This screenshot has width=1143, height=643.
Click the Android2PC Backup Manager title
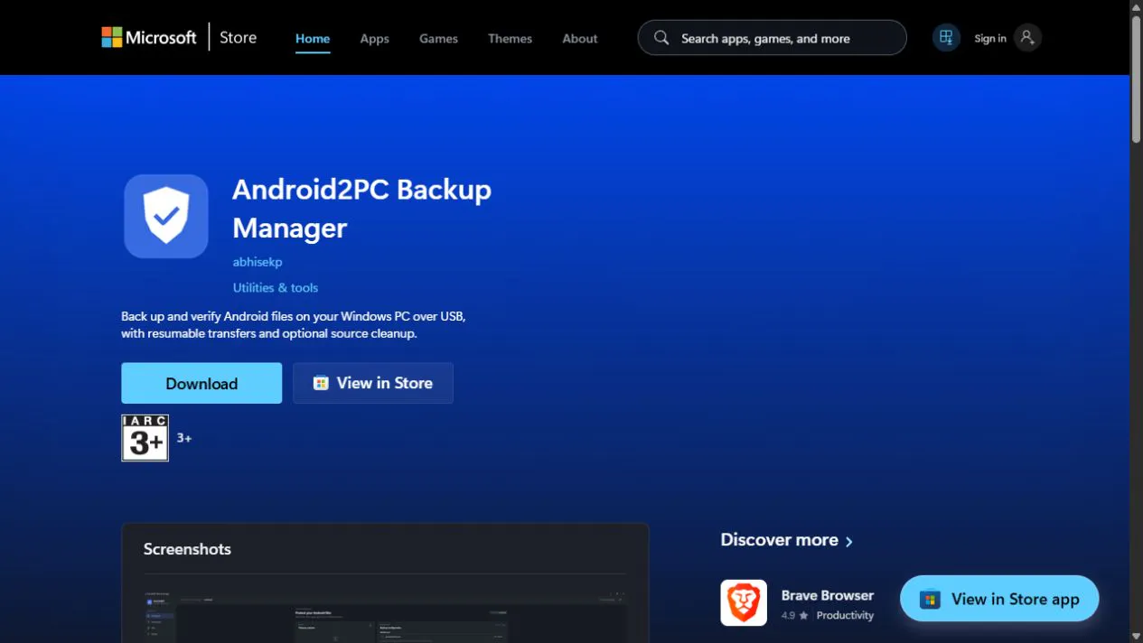pyautogui.click(x=361, y=209)
